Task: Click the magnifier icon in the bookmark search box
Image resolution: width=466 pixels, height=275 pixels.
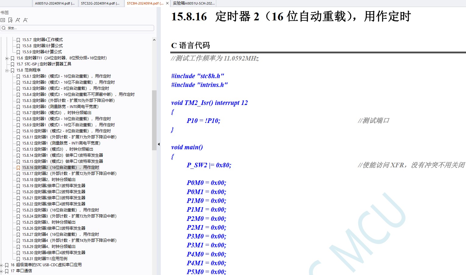Action: [x=4, y=28]
